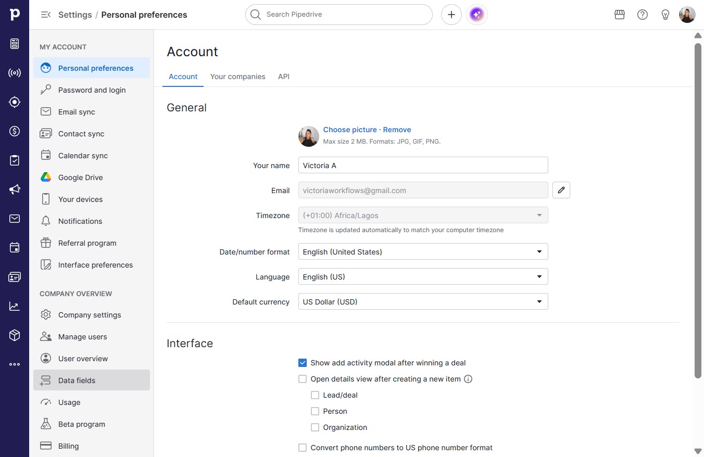Open Contact sync settings
704x457 pixels.
point(92,134)
